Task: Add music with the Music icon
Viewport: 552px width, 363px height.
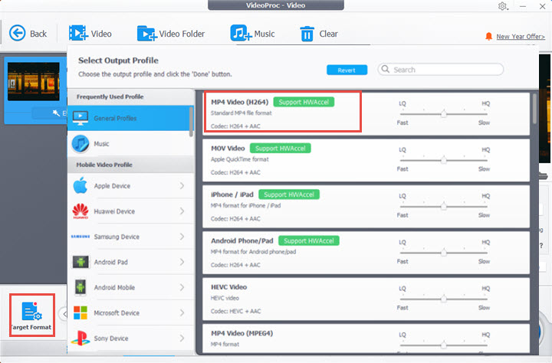Action: 242,33
